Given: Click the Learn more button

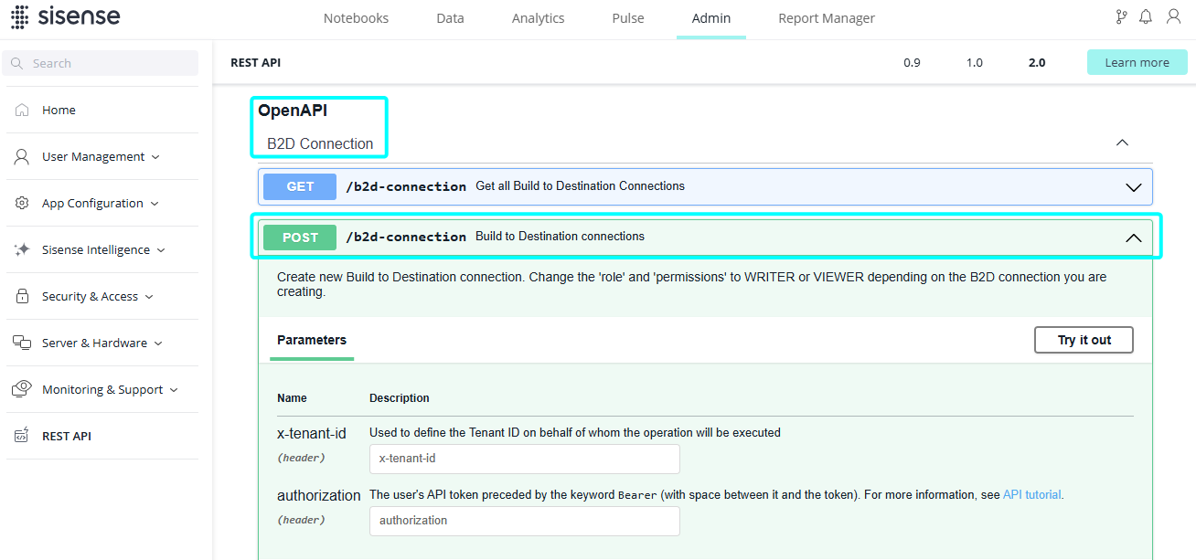Looking at the screenshot, I should click(x=1137, y=63).
